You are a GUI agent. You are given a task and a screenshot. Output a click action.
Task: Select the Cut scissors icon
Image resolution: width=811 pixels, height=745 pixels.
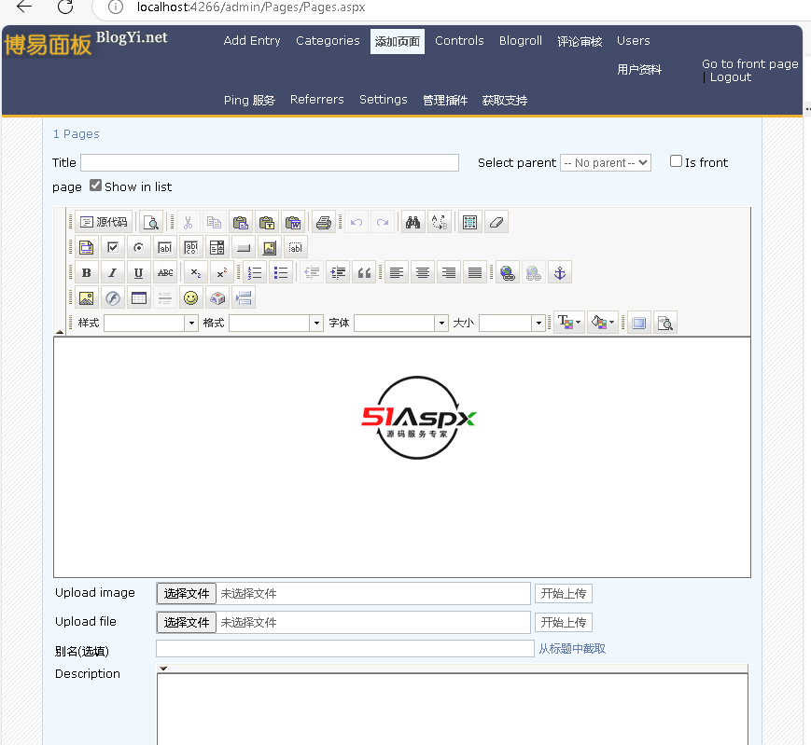point(189,222)
